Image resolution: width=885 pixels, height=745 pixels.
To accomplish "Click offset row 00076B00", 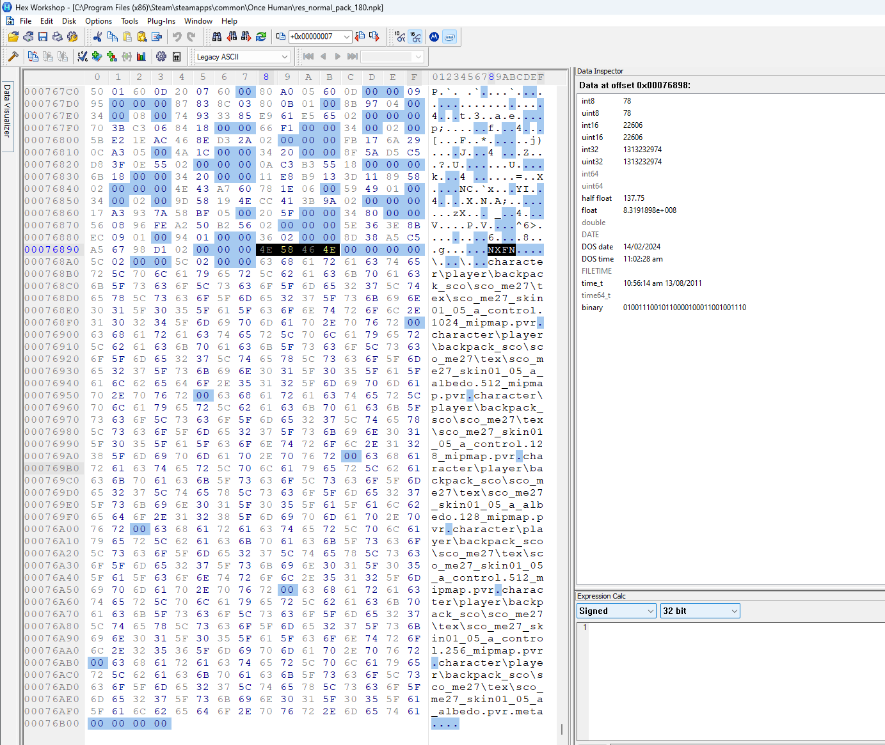I will pyautogui.click(x=52, y=723).
